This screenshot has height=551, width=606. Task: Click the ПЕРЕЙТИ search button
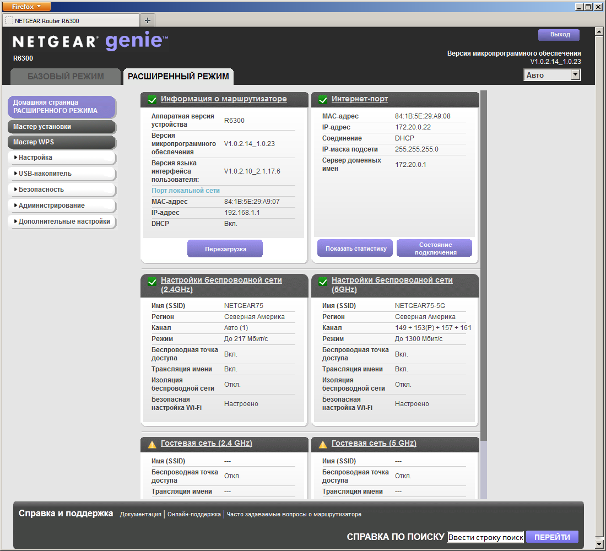pos(552,537)
